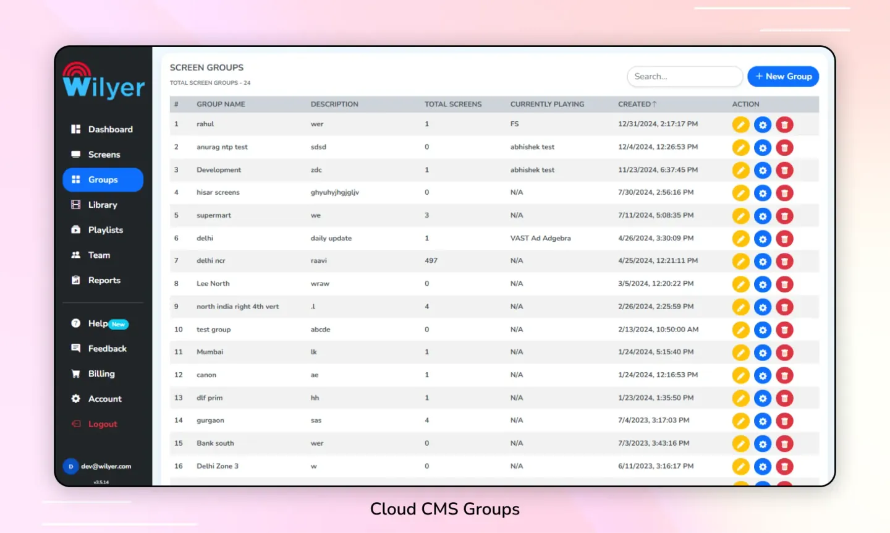Click the TOTAL SCREENS column header
Viewport: 890px width, 533px height.
[453, 104]
